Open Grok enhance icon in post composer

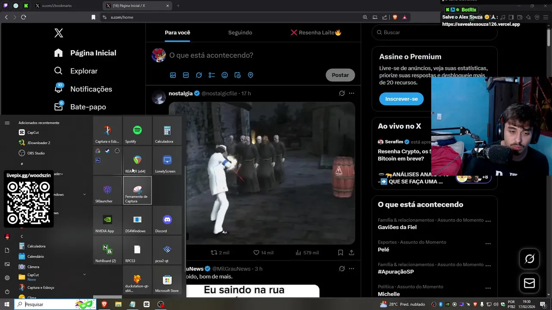click(199, 75)
